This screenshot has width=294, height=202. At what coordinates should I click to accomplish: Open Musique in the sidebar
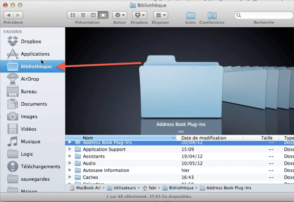33,141
